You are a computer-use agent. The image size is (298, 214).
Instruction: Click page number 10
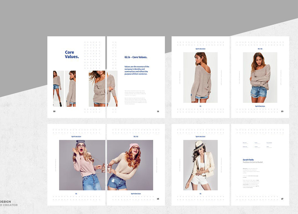click(54, 111)
